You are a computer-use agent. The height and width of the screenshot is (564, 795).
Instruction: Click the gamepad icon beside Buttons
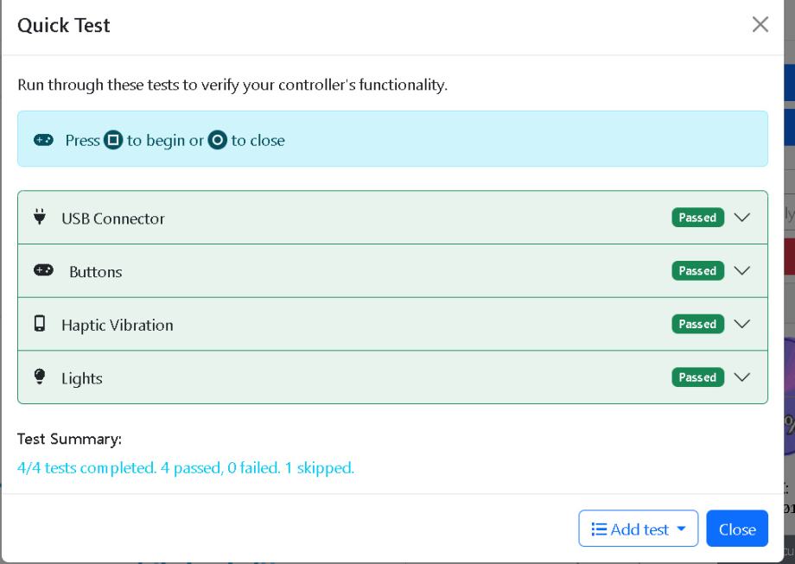[43, 270]
